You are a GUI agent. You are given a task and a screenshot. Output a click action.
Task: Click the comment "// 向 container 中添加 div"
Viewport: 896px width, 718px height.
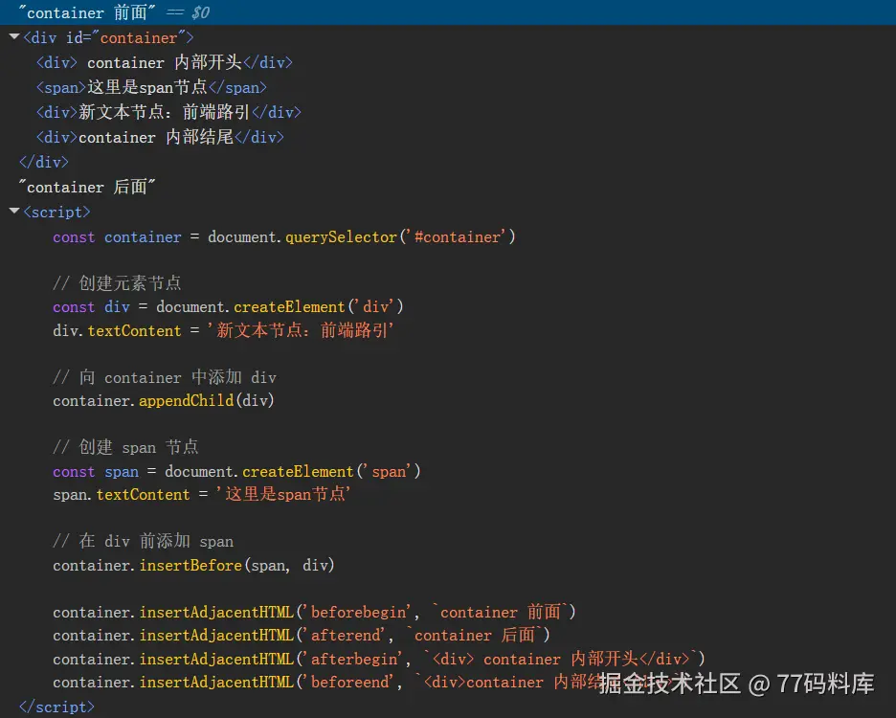[x=165, y=377]
